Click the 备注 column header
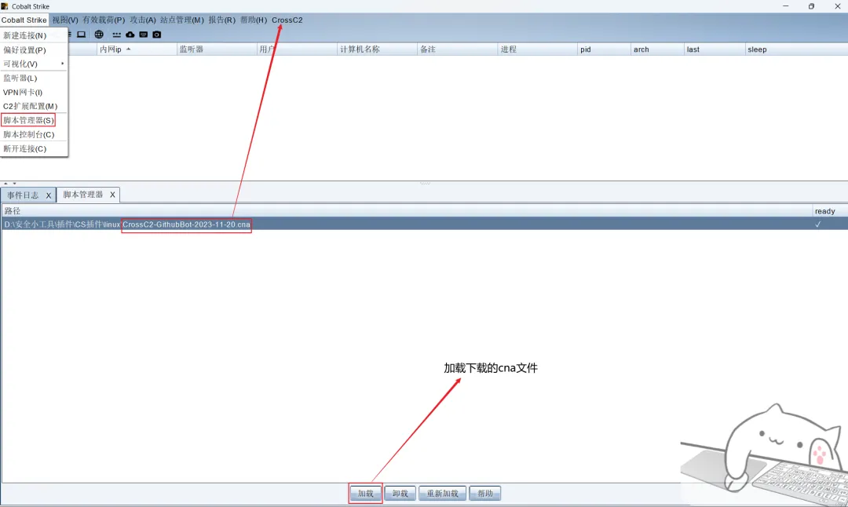This screenshot has height=507, width=848. 458,49
